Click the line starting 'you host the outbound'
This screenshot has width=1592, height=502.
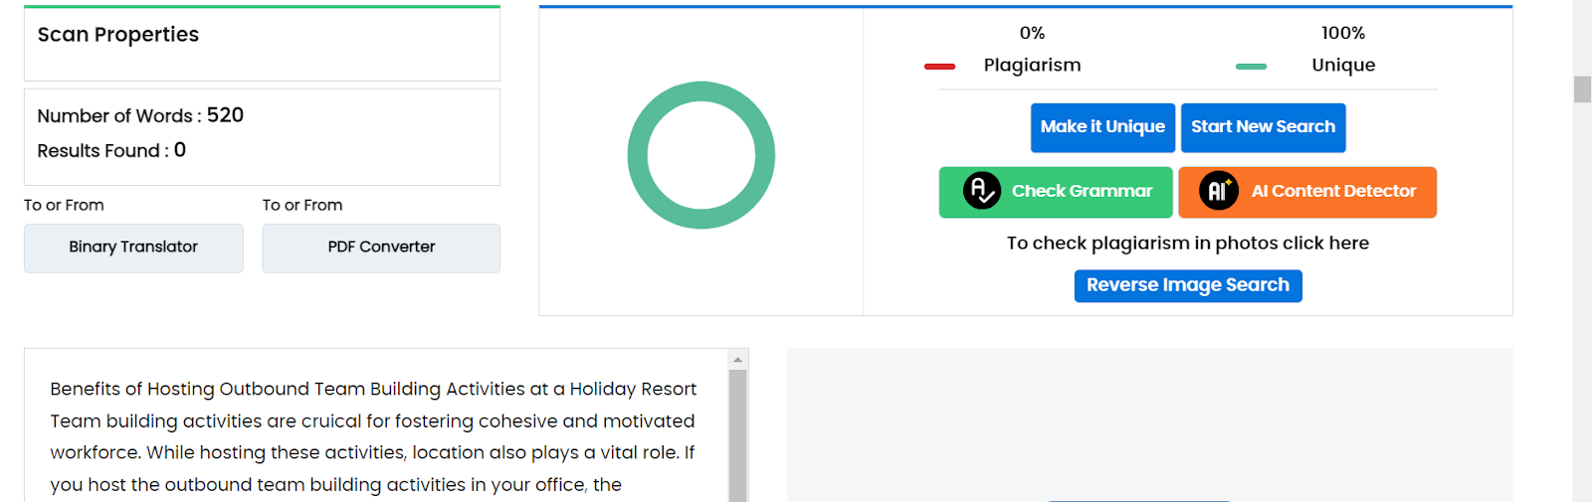pyautogui.click(x=336, y=485)
